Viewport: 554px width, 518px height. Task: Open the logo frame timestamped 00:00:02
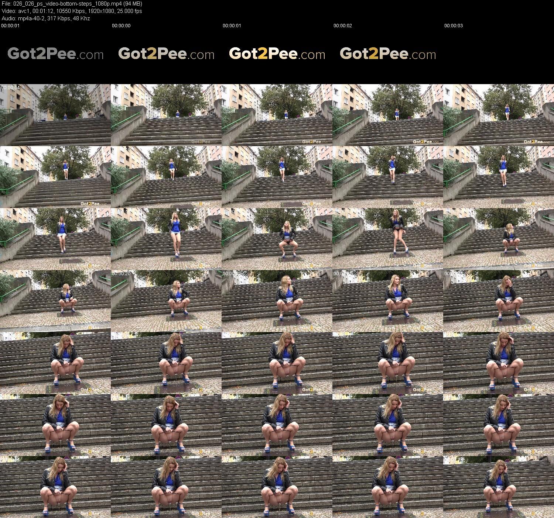tap(388, 53)
